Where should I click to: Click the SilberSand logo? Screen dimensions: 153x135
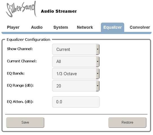pos(21,9)
